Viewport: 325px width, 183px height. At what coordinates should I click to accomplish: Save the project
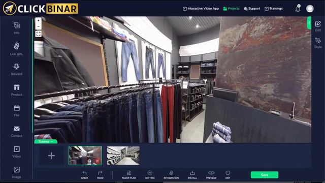(x=265, y=175)
